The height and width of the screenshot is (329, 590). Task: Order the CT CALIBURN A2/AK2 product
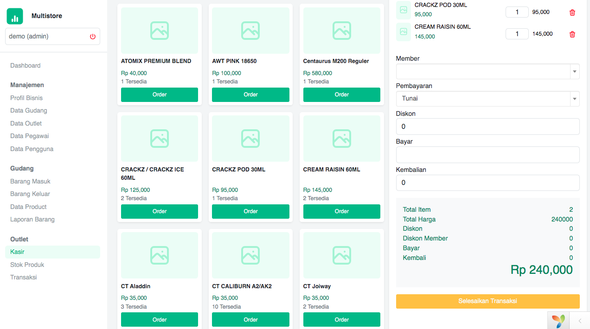250,320
